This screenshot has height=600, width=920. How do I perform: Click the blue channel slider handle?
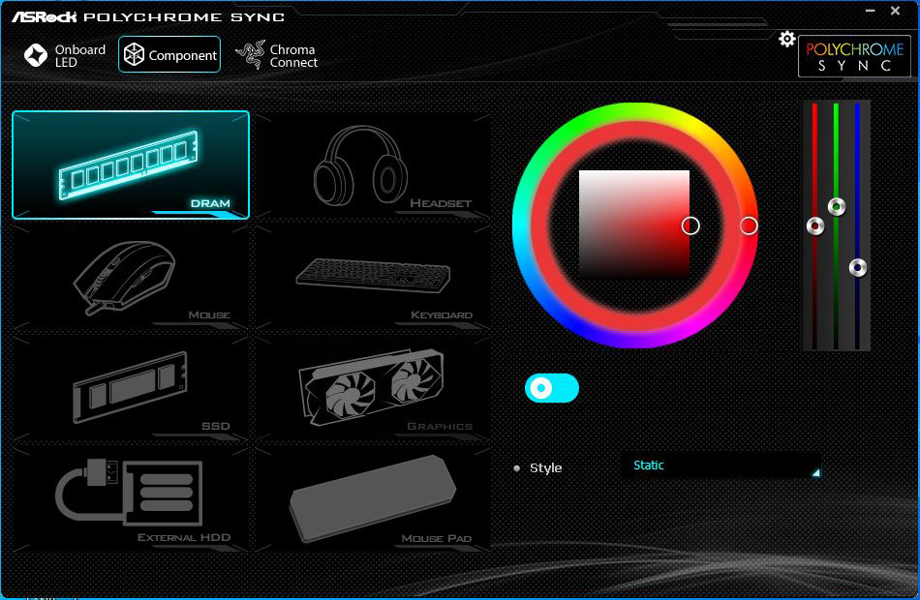(858, 267)
